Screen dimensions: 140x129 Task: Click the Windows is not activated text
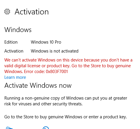coord(54,51)
